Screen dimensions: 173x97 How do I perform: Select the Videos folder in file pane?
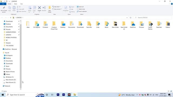pyautogui.click(x=168, y=25)
